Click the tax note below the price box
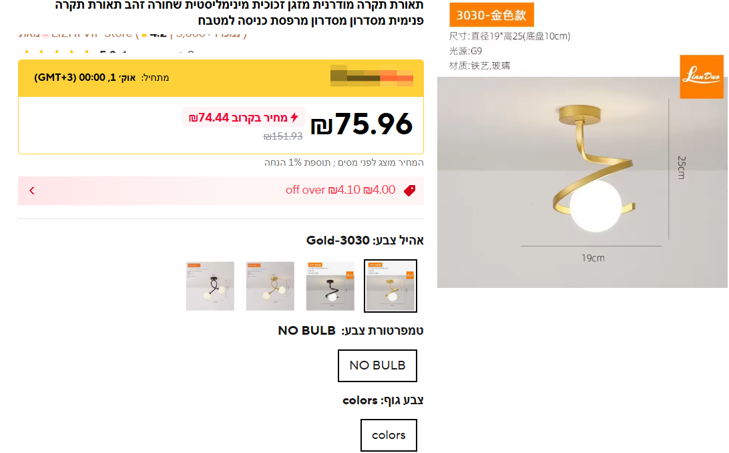The height and width of the screenshot is (453, 729). (344, 162)
